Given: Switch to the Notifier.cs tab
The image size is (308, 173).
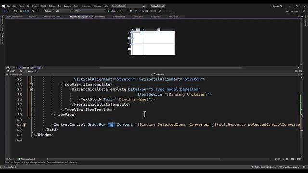Looking at the screenshot, I should (173, 17).
